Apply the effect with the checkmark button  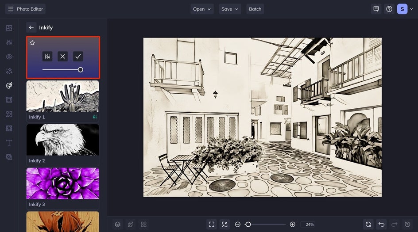[x=78, y=57]
